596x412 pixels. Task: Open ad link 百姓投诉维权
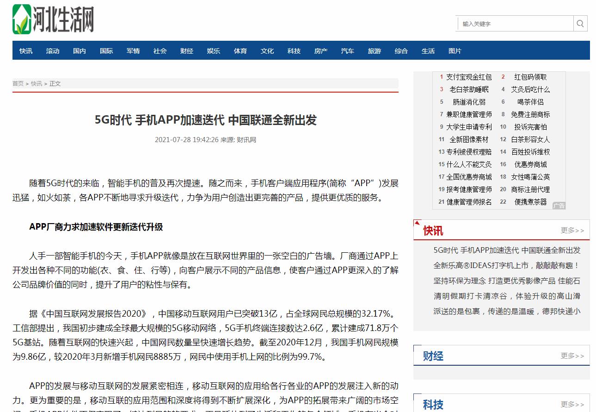coord(530,152)
